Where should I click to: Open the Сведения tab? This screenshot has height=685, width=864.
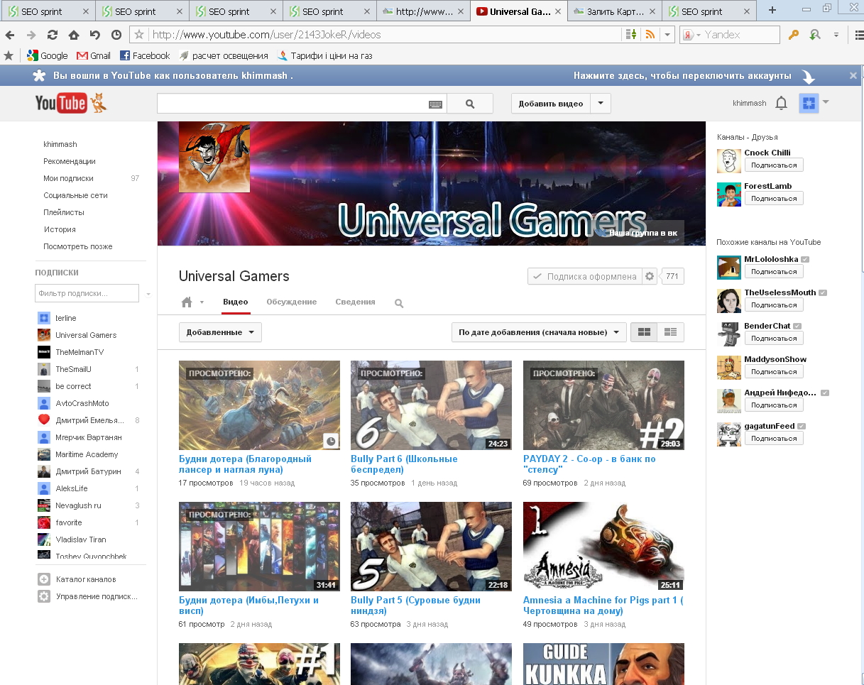(355, 302)
